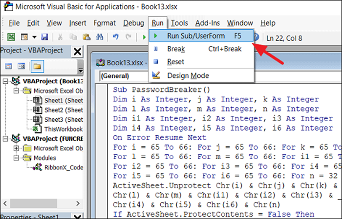Click the green Run Macro toolbar arrow
Viewport: 342px width, 219px height.
[x=144, y=37]
